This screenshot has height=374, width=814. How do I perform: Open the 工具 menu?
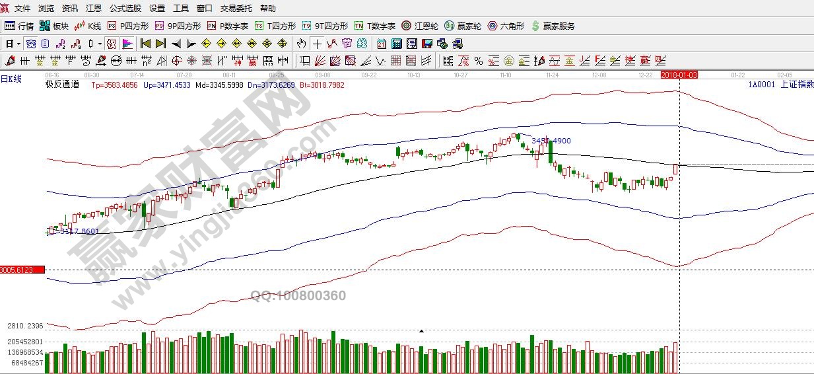click(x=180, y=9)
